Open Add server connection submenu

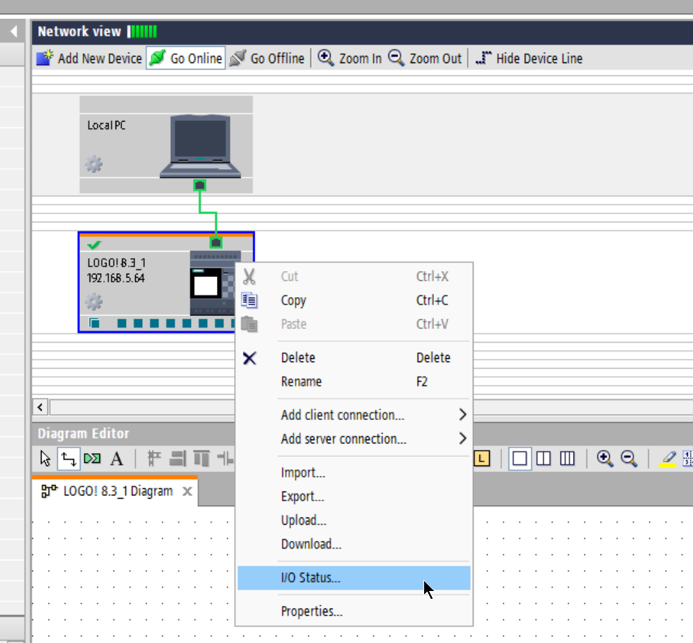pos(353,439)
